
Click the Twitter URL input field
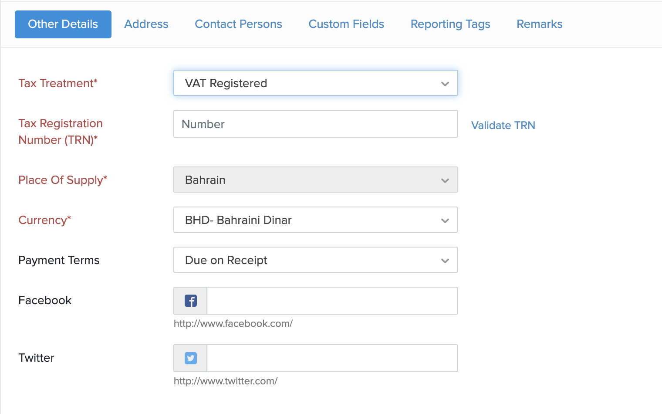point(332,358)
